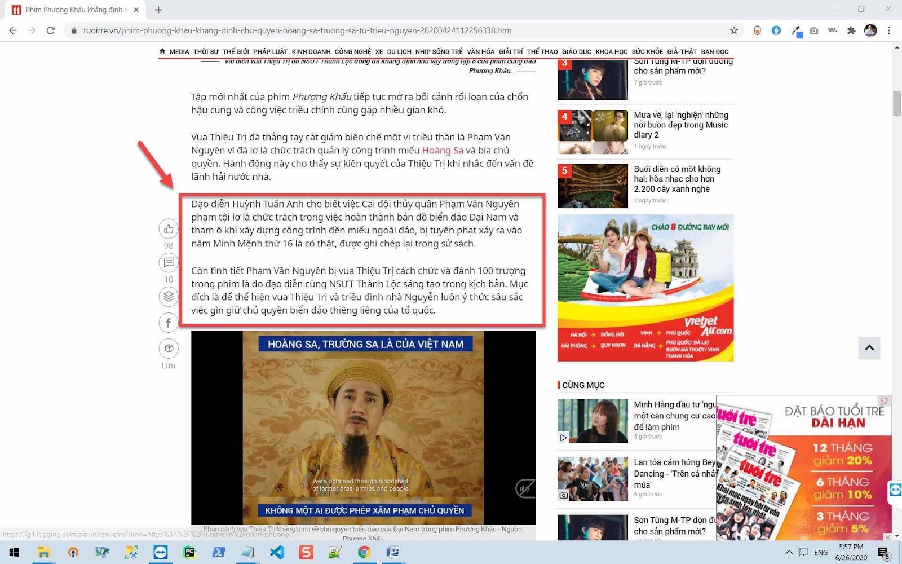Viewport: 902px width, 564px height.
Task: Save the article with the Lưu box icon
Action: click(169, 349)
